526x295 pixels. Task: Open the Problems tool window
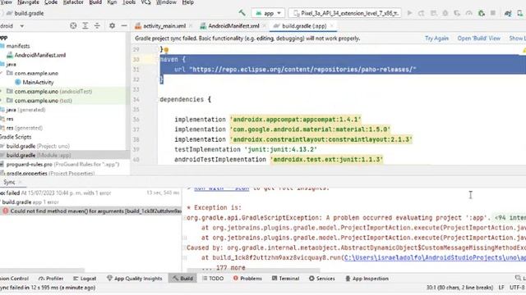tap(247, 279)
